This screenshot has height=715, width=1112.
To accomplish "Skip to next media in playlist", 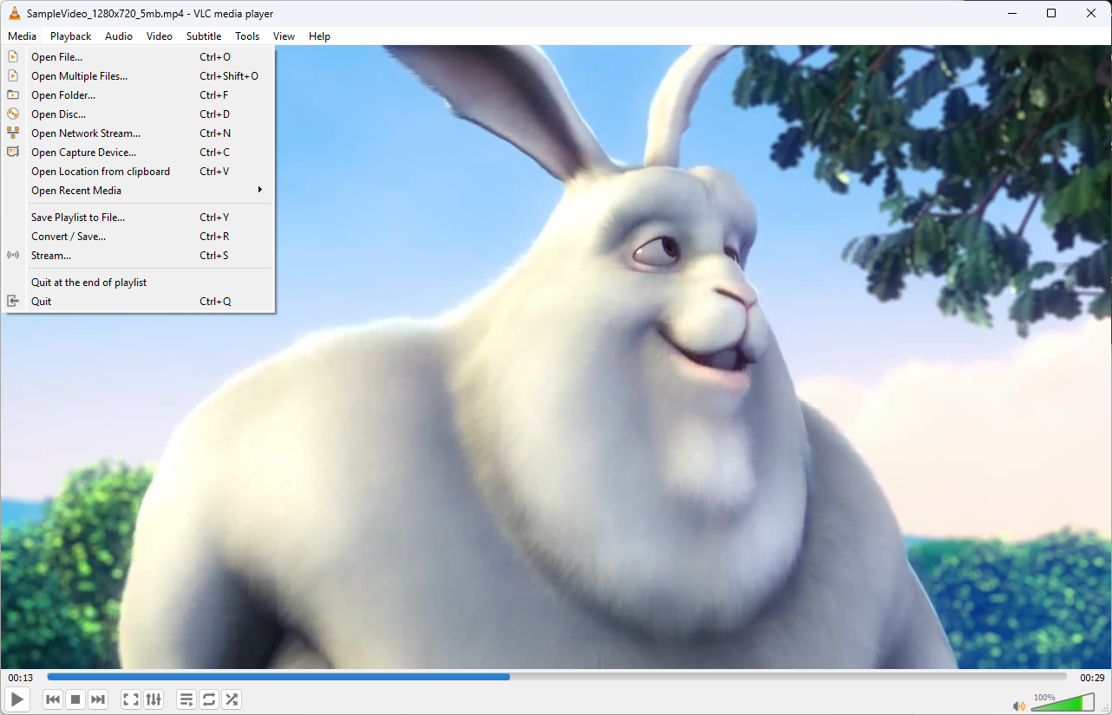I will coord(98,699).
